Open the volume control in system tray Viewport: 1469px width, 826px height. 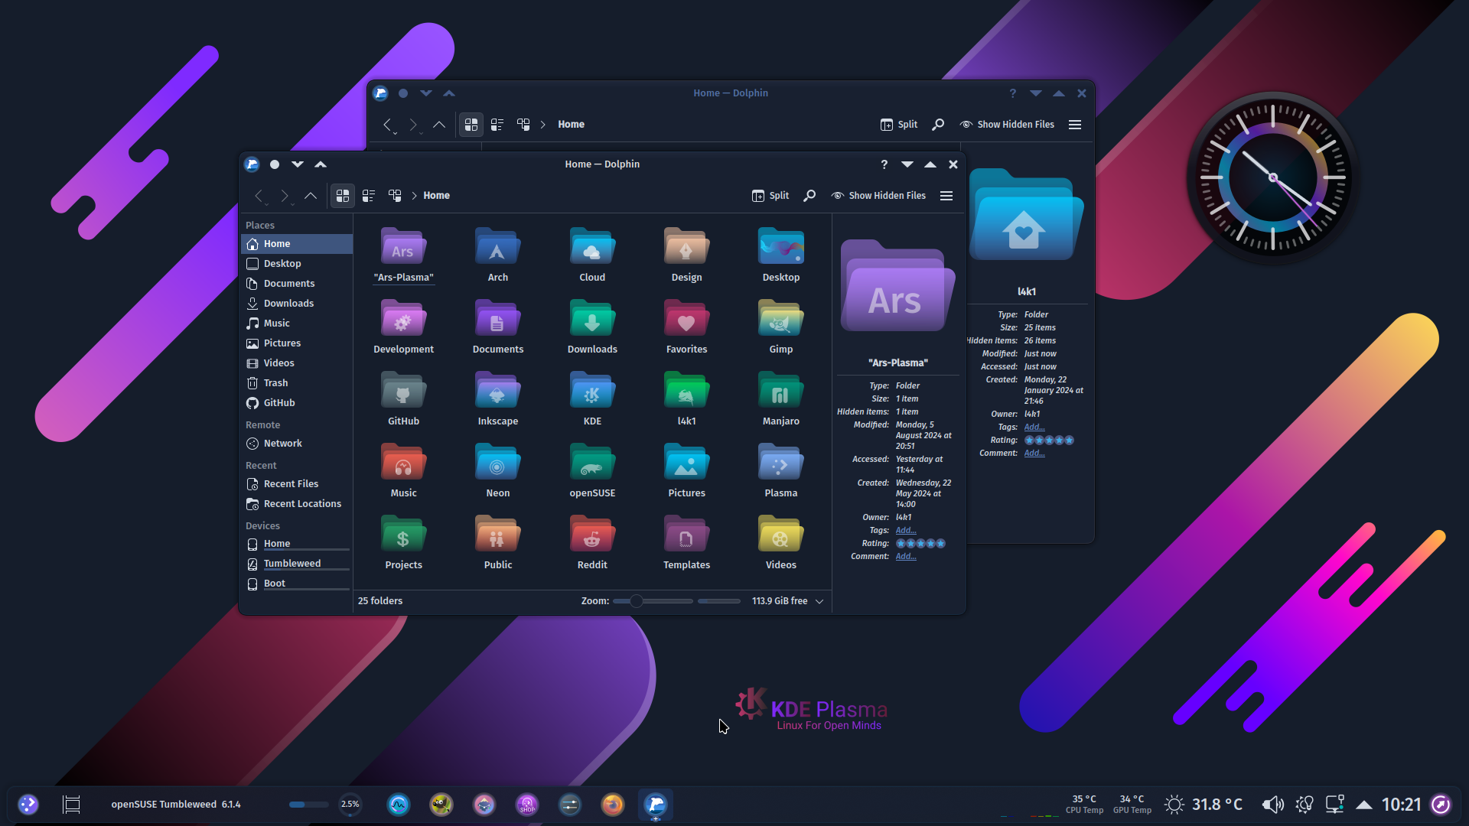click(x=1272, y=805)
